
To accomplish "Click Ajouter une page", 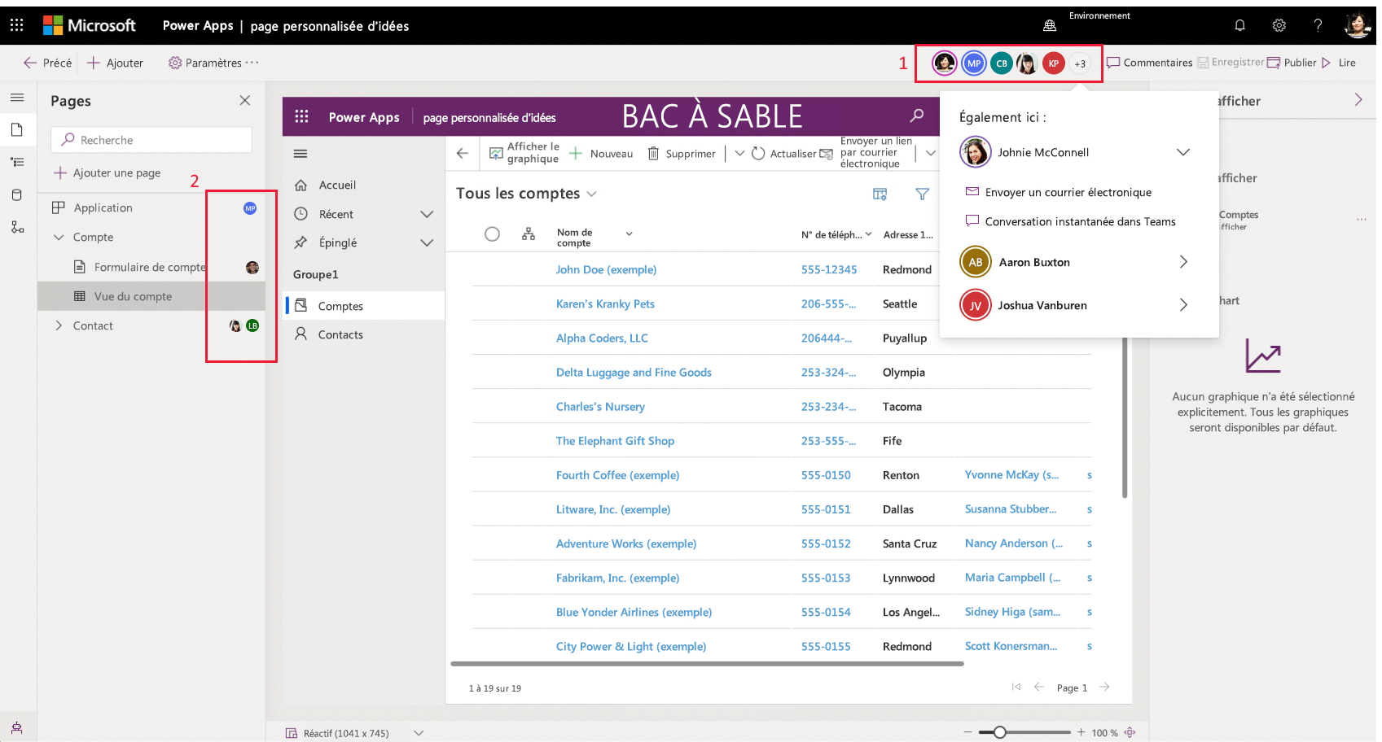I will [107, 172].
